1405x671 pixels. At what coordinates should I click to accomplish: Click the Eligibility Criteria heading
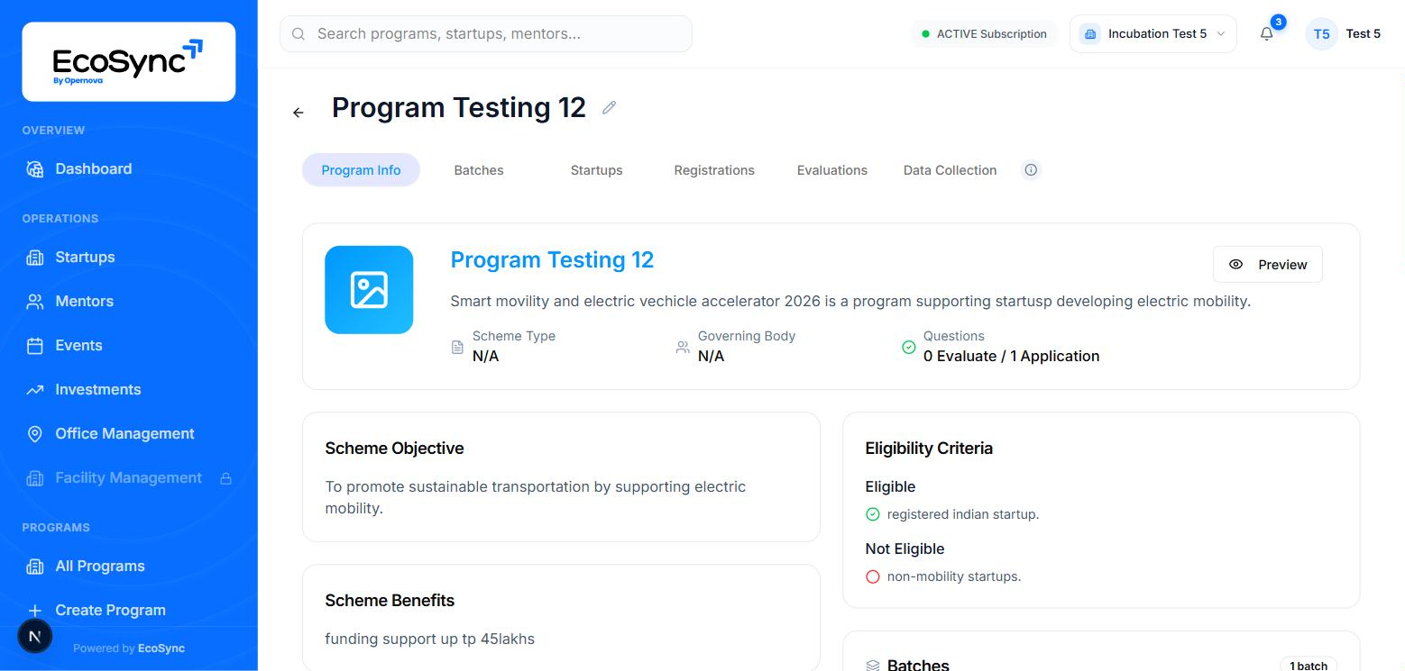click(929, 449)
